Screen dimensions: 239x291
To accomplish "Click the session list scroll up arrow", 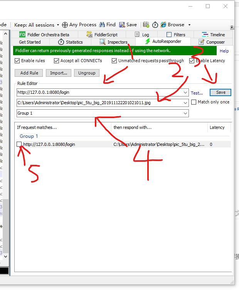I will (5, 34).
